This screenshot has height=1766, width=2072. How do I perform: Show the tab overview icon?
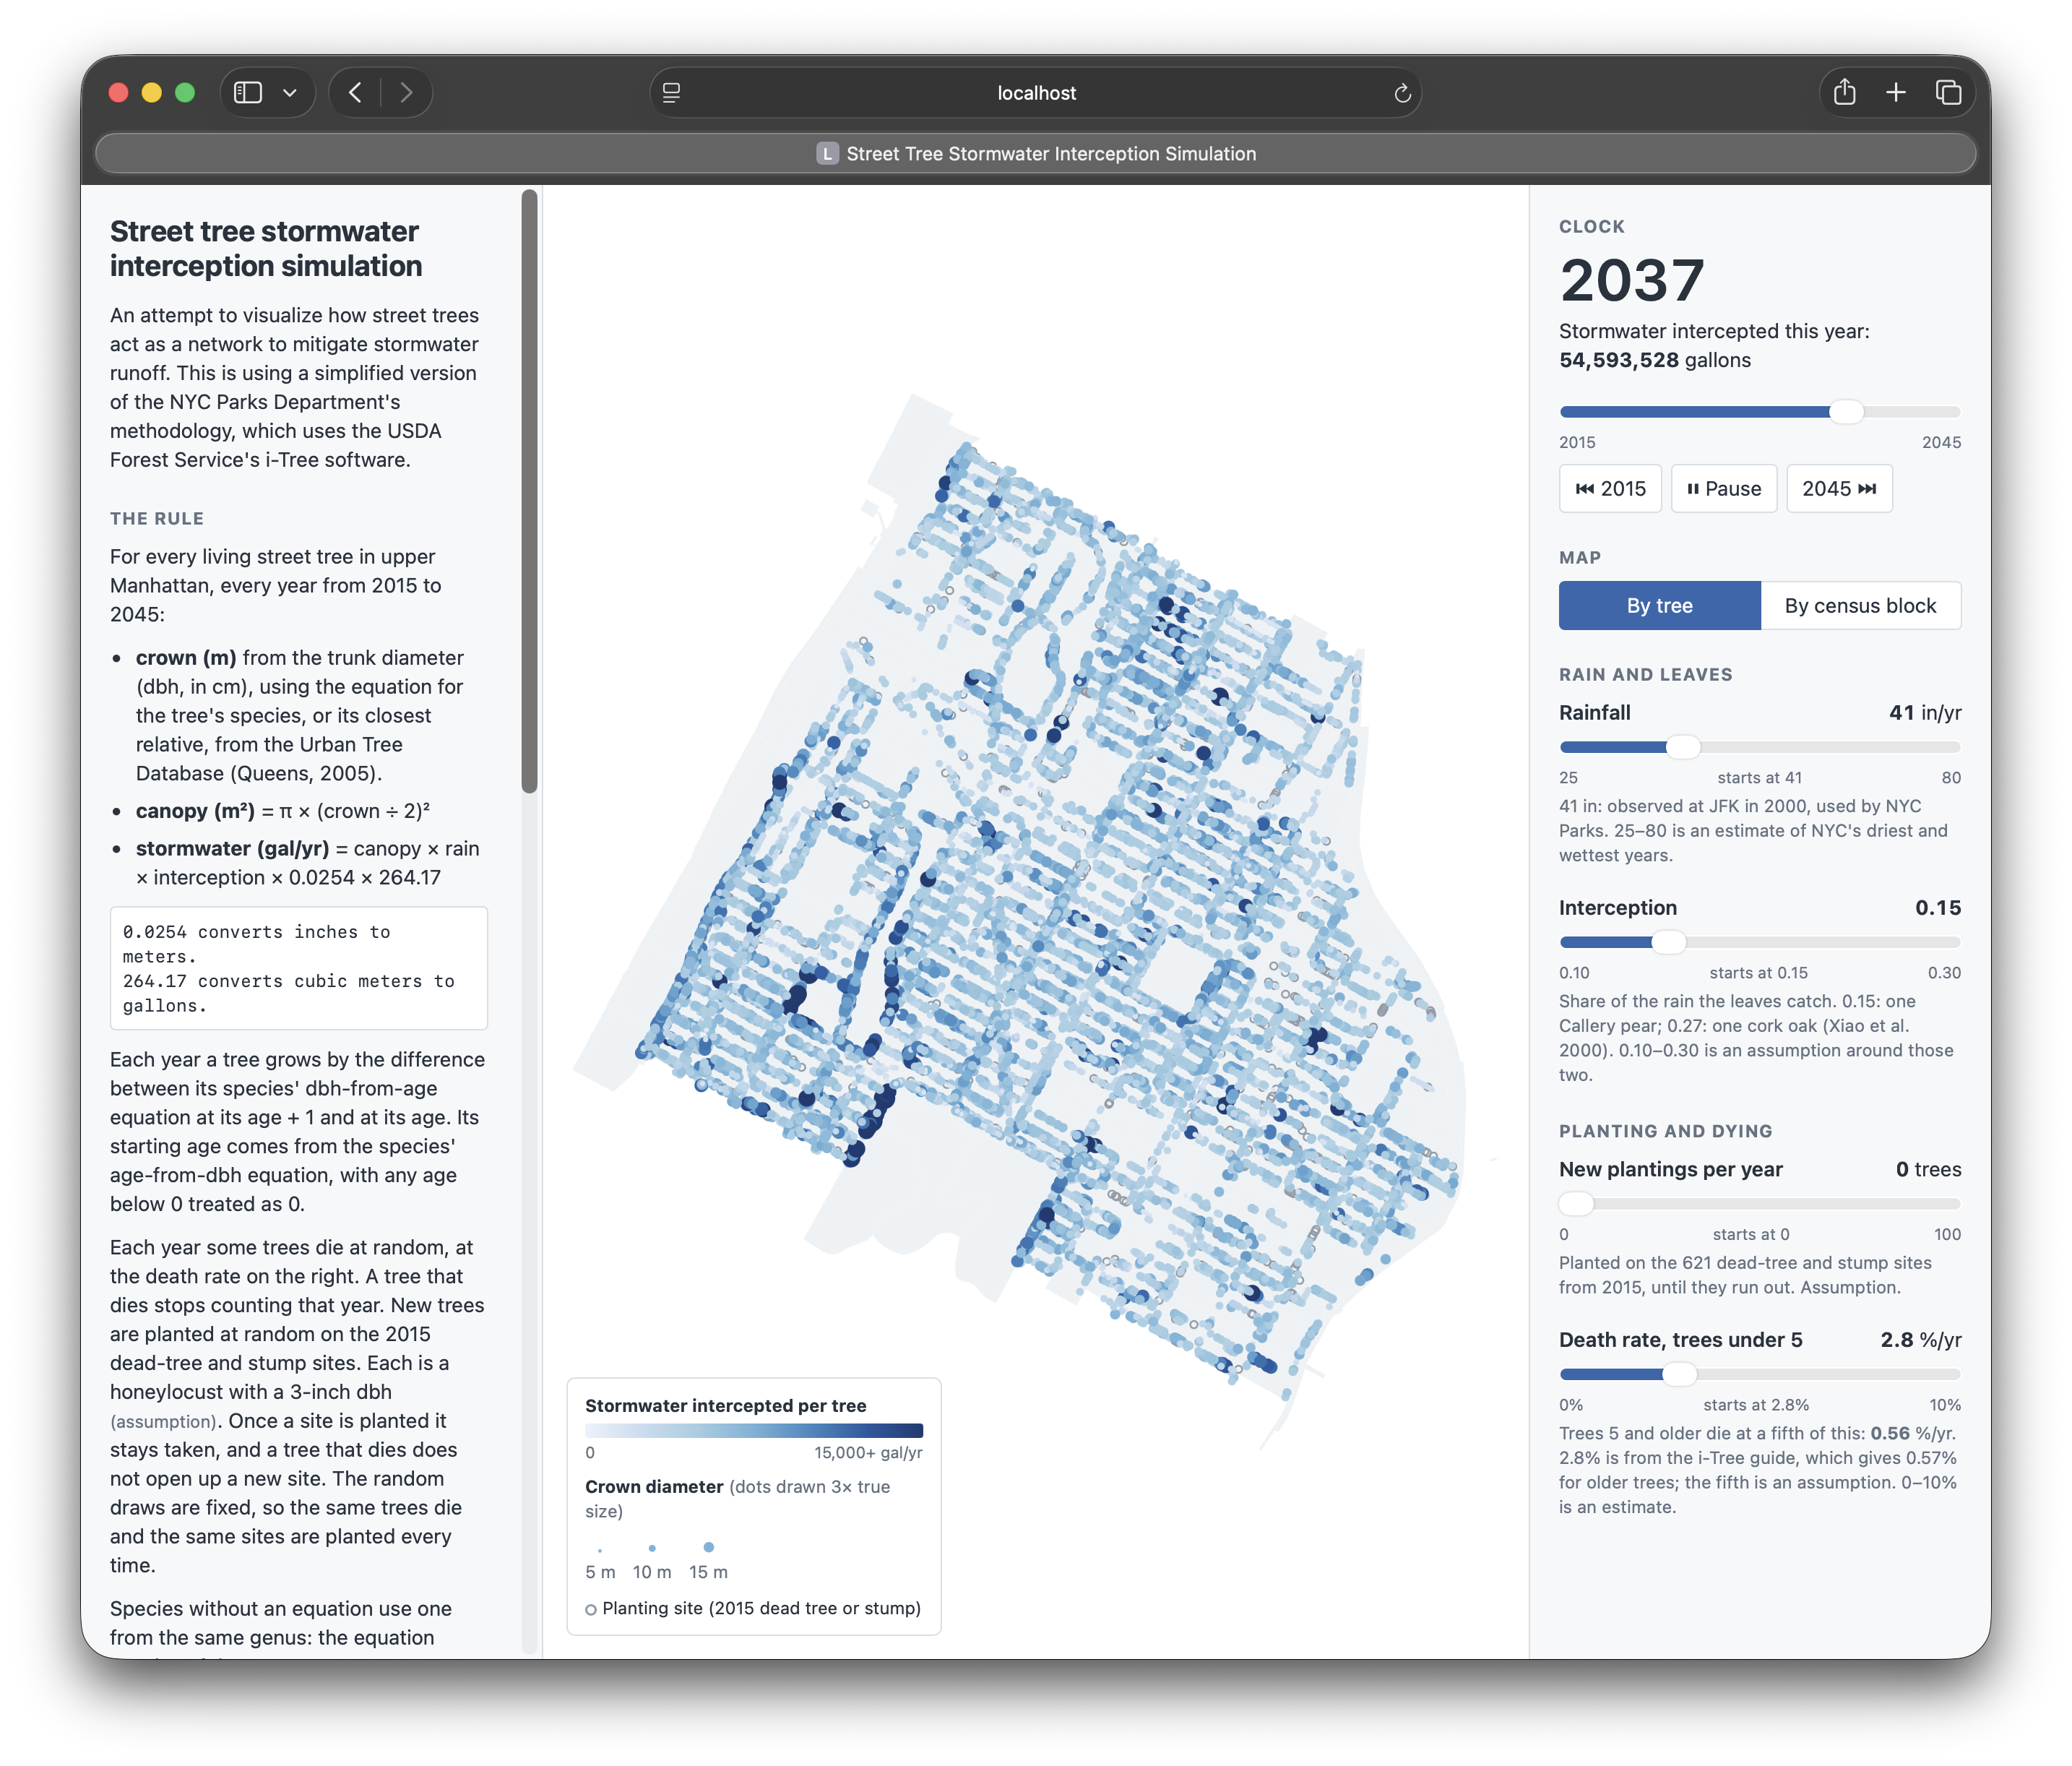click(x=1948, y=93)
